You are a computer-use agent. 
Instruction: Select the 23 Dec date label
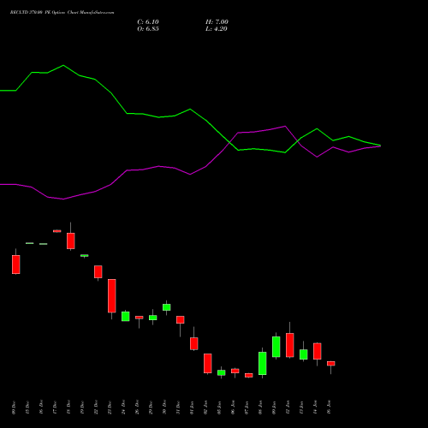coord(110,407)
